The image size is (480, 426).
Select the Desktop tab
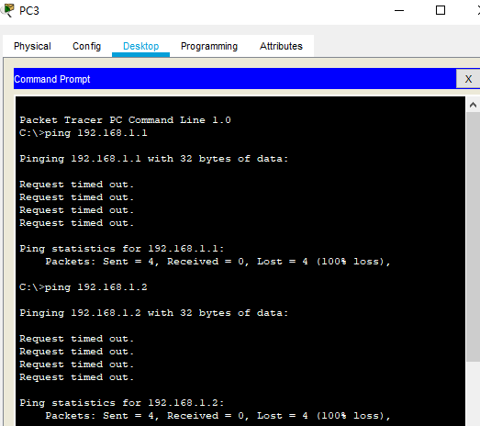pyautogui.click(x=140, y=46)
